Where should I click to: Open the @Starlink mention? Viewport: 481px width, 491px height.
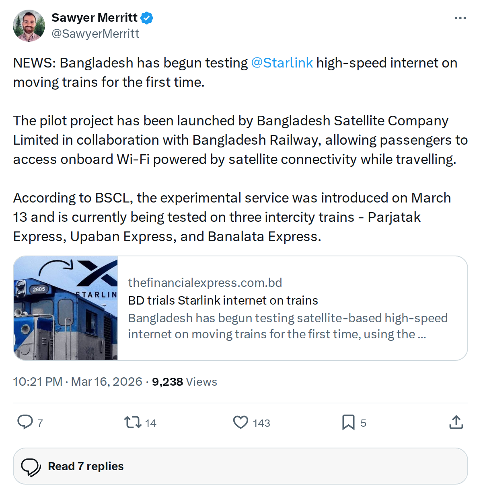coord(282,63)
